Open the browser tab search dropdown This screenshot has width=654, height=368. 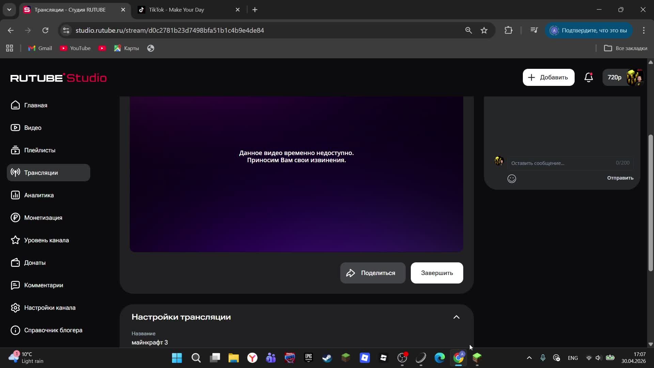[9, 10]
